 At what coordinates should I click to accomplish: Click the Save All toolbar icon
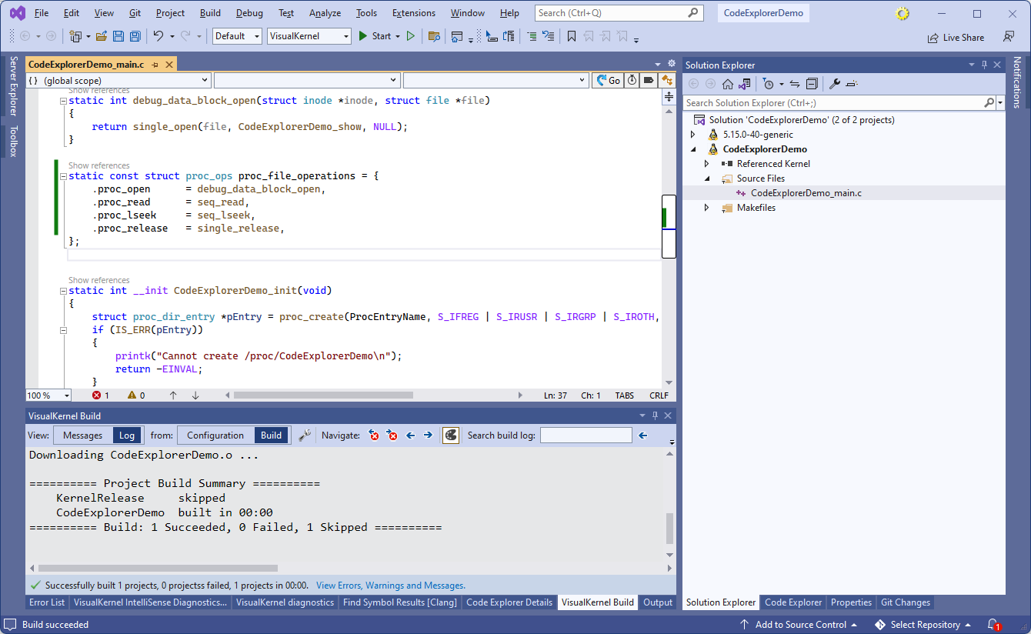(x=135, y=36)
